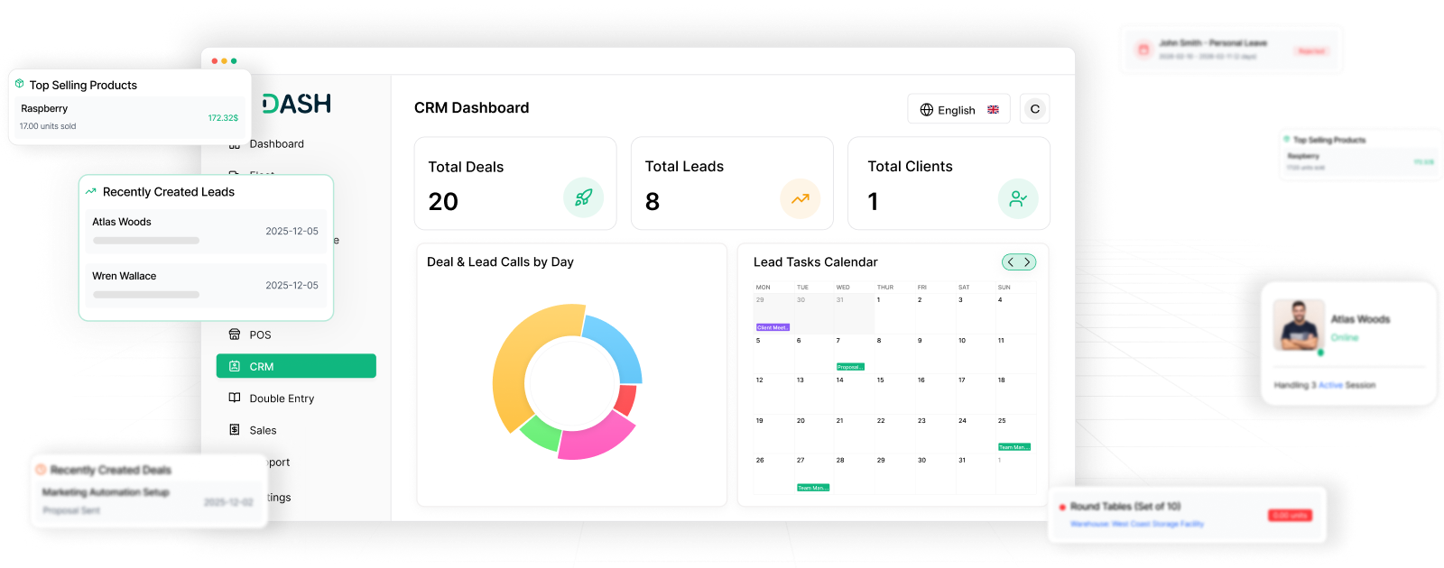This screenshot has width=1444, height=568.
Task: Click the globe icon beside English
Action: pos(927,110)
